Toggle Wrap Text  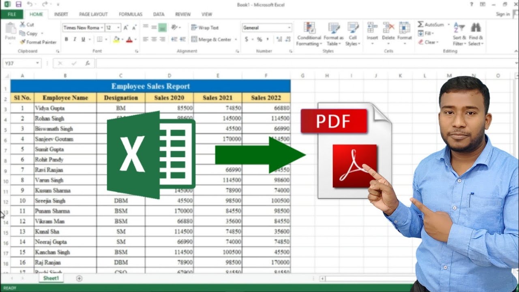tap(205, 28)
